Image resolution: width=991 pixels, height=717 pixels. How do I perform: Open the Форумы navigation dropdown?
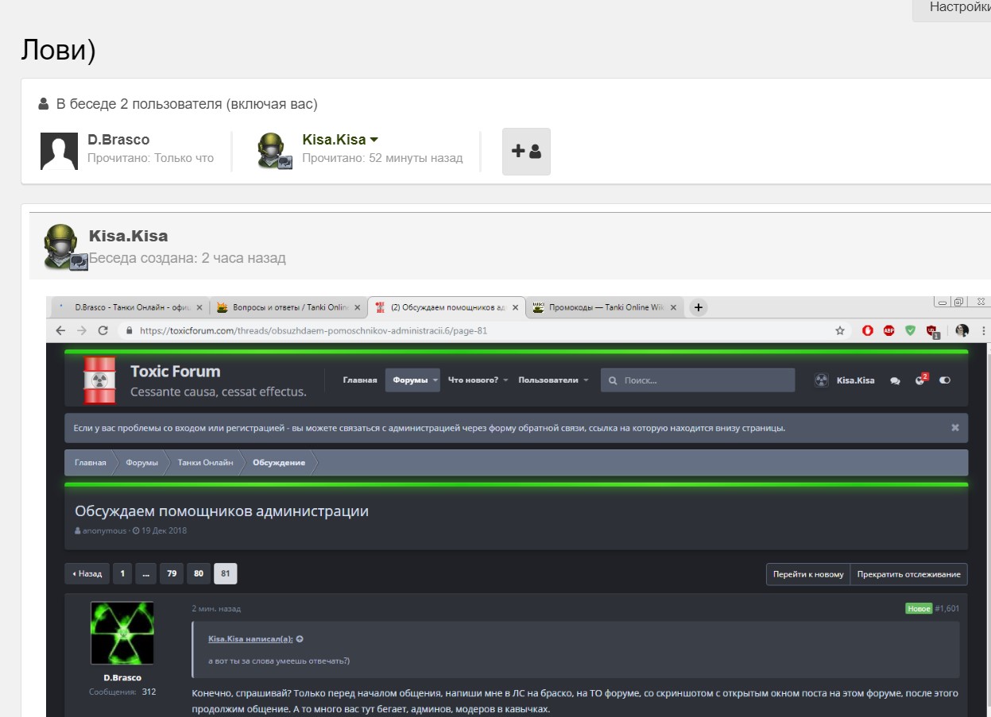[x=412, y=380]
